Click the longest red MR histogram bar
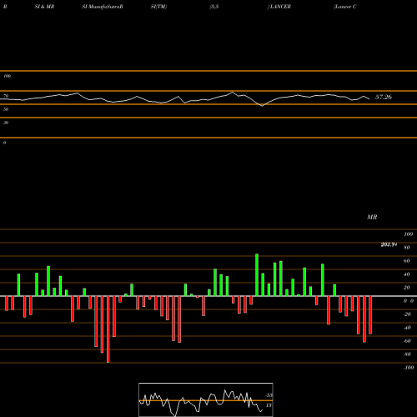Viewport: 417px width, 417px height. coord(108,329)
